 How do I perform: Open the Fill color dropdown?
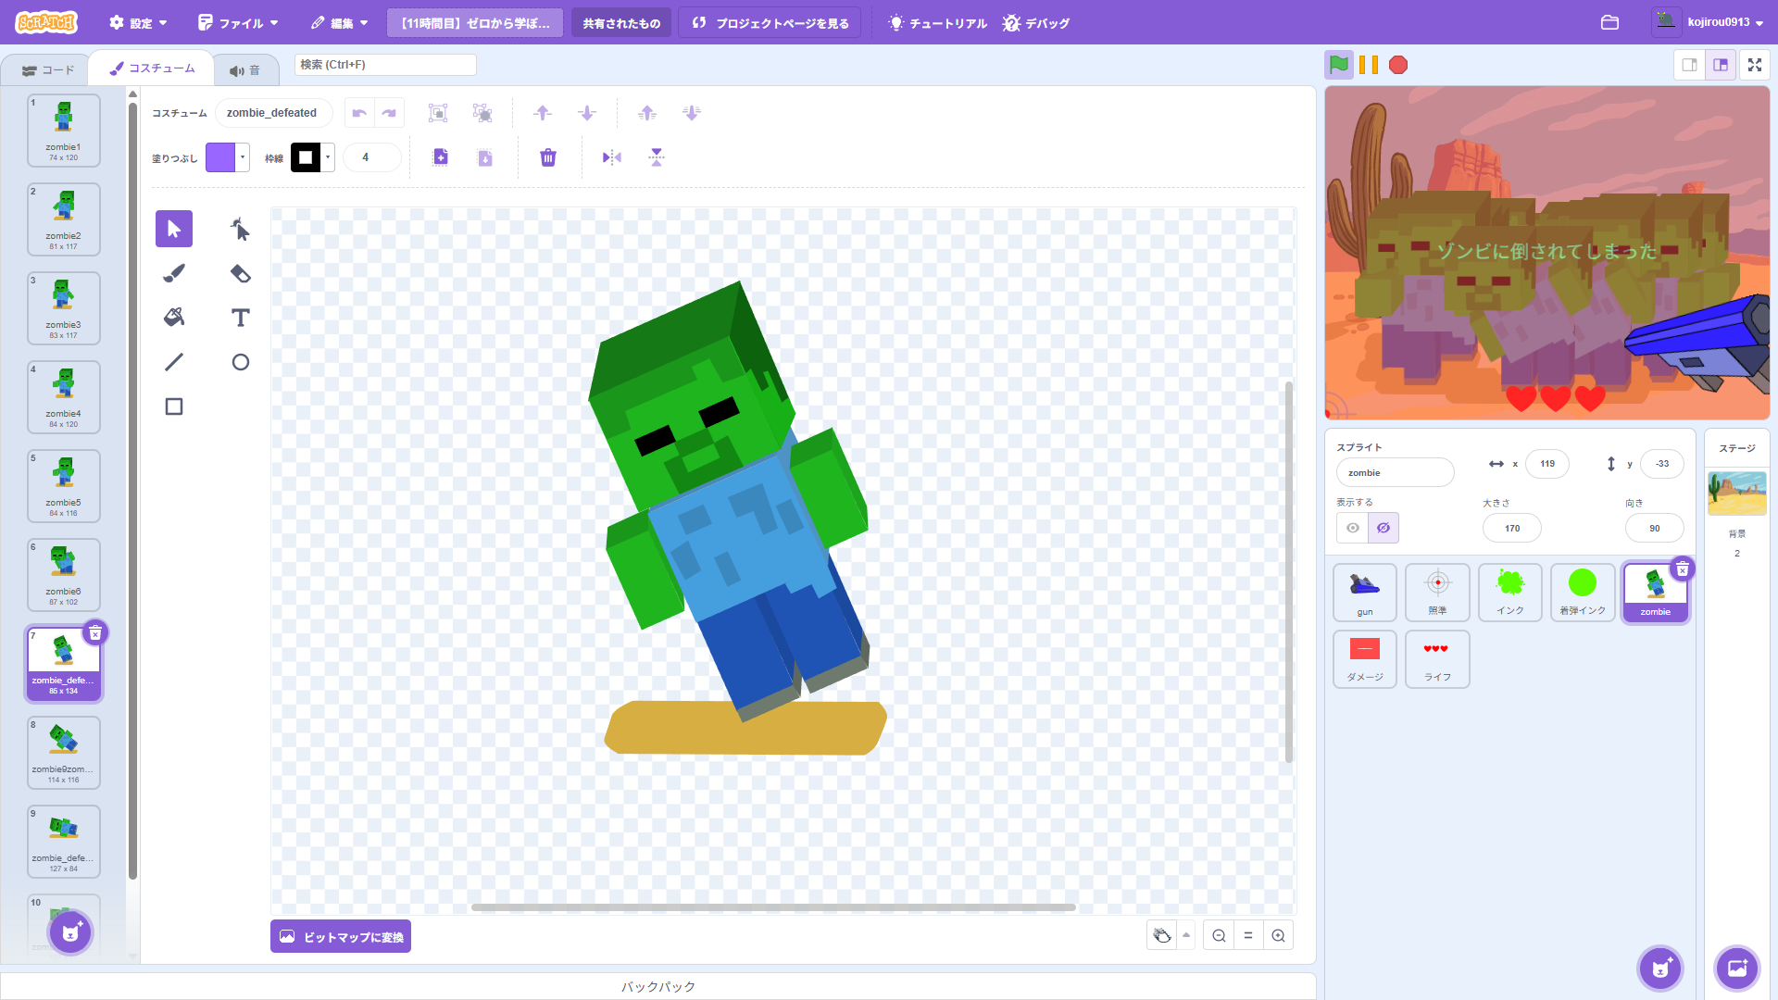coord(243,157)
